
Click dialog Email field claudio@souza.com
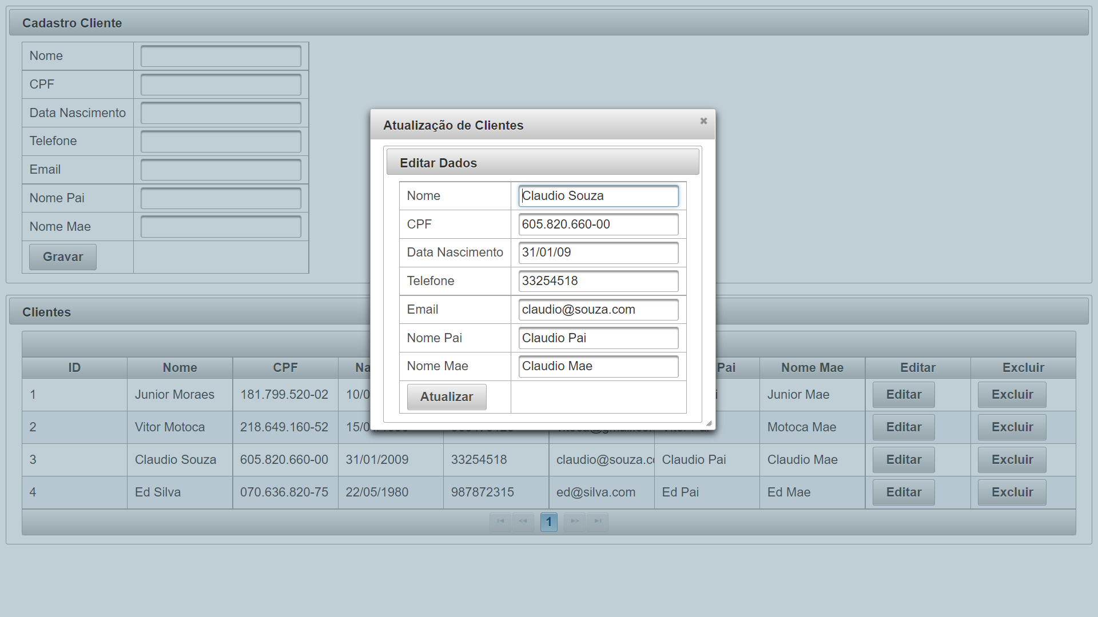tap(598, 310)
